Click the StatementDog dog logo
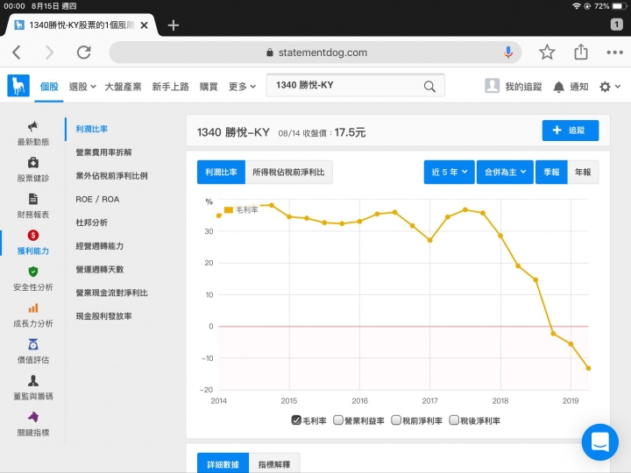 (18, 86)
